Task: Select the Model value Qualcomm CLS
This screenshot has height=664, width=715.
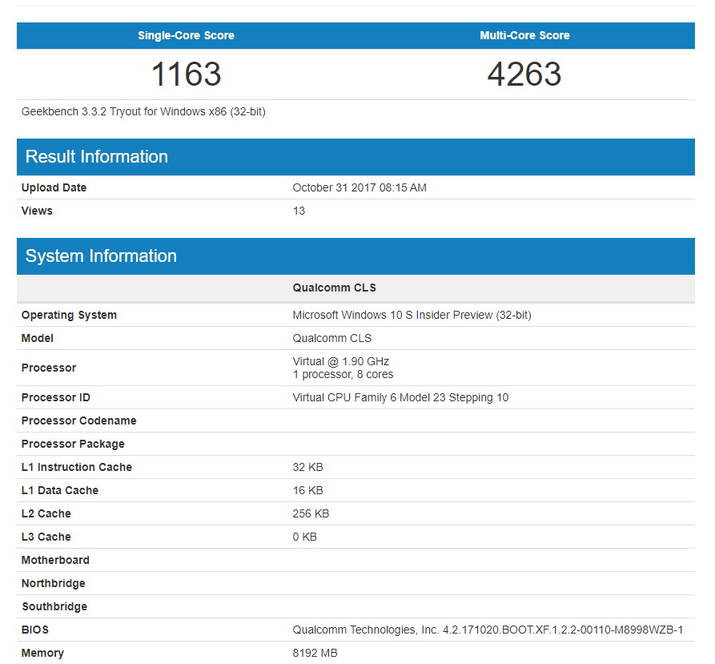Action: click(332, 338)
